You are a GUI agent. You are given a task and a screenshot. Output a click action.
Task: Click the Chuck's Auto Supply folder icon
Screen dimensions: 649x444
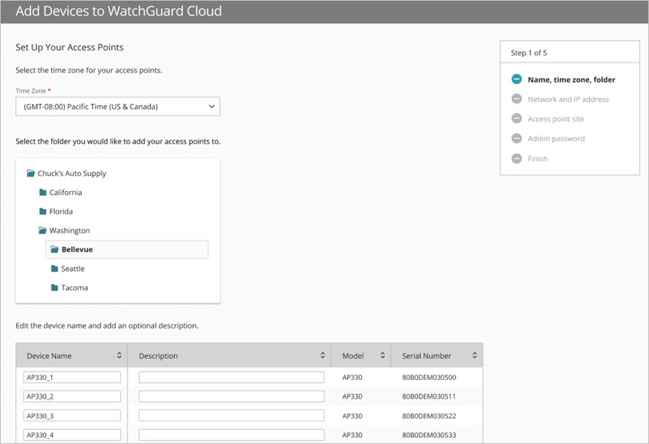pyautogui.click(x=30, y=173)
